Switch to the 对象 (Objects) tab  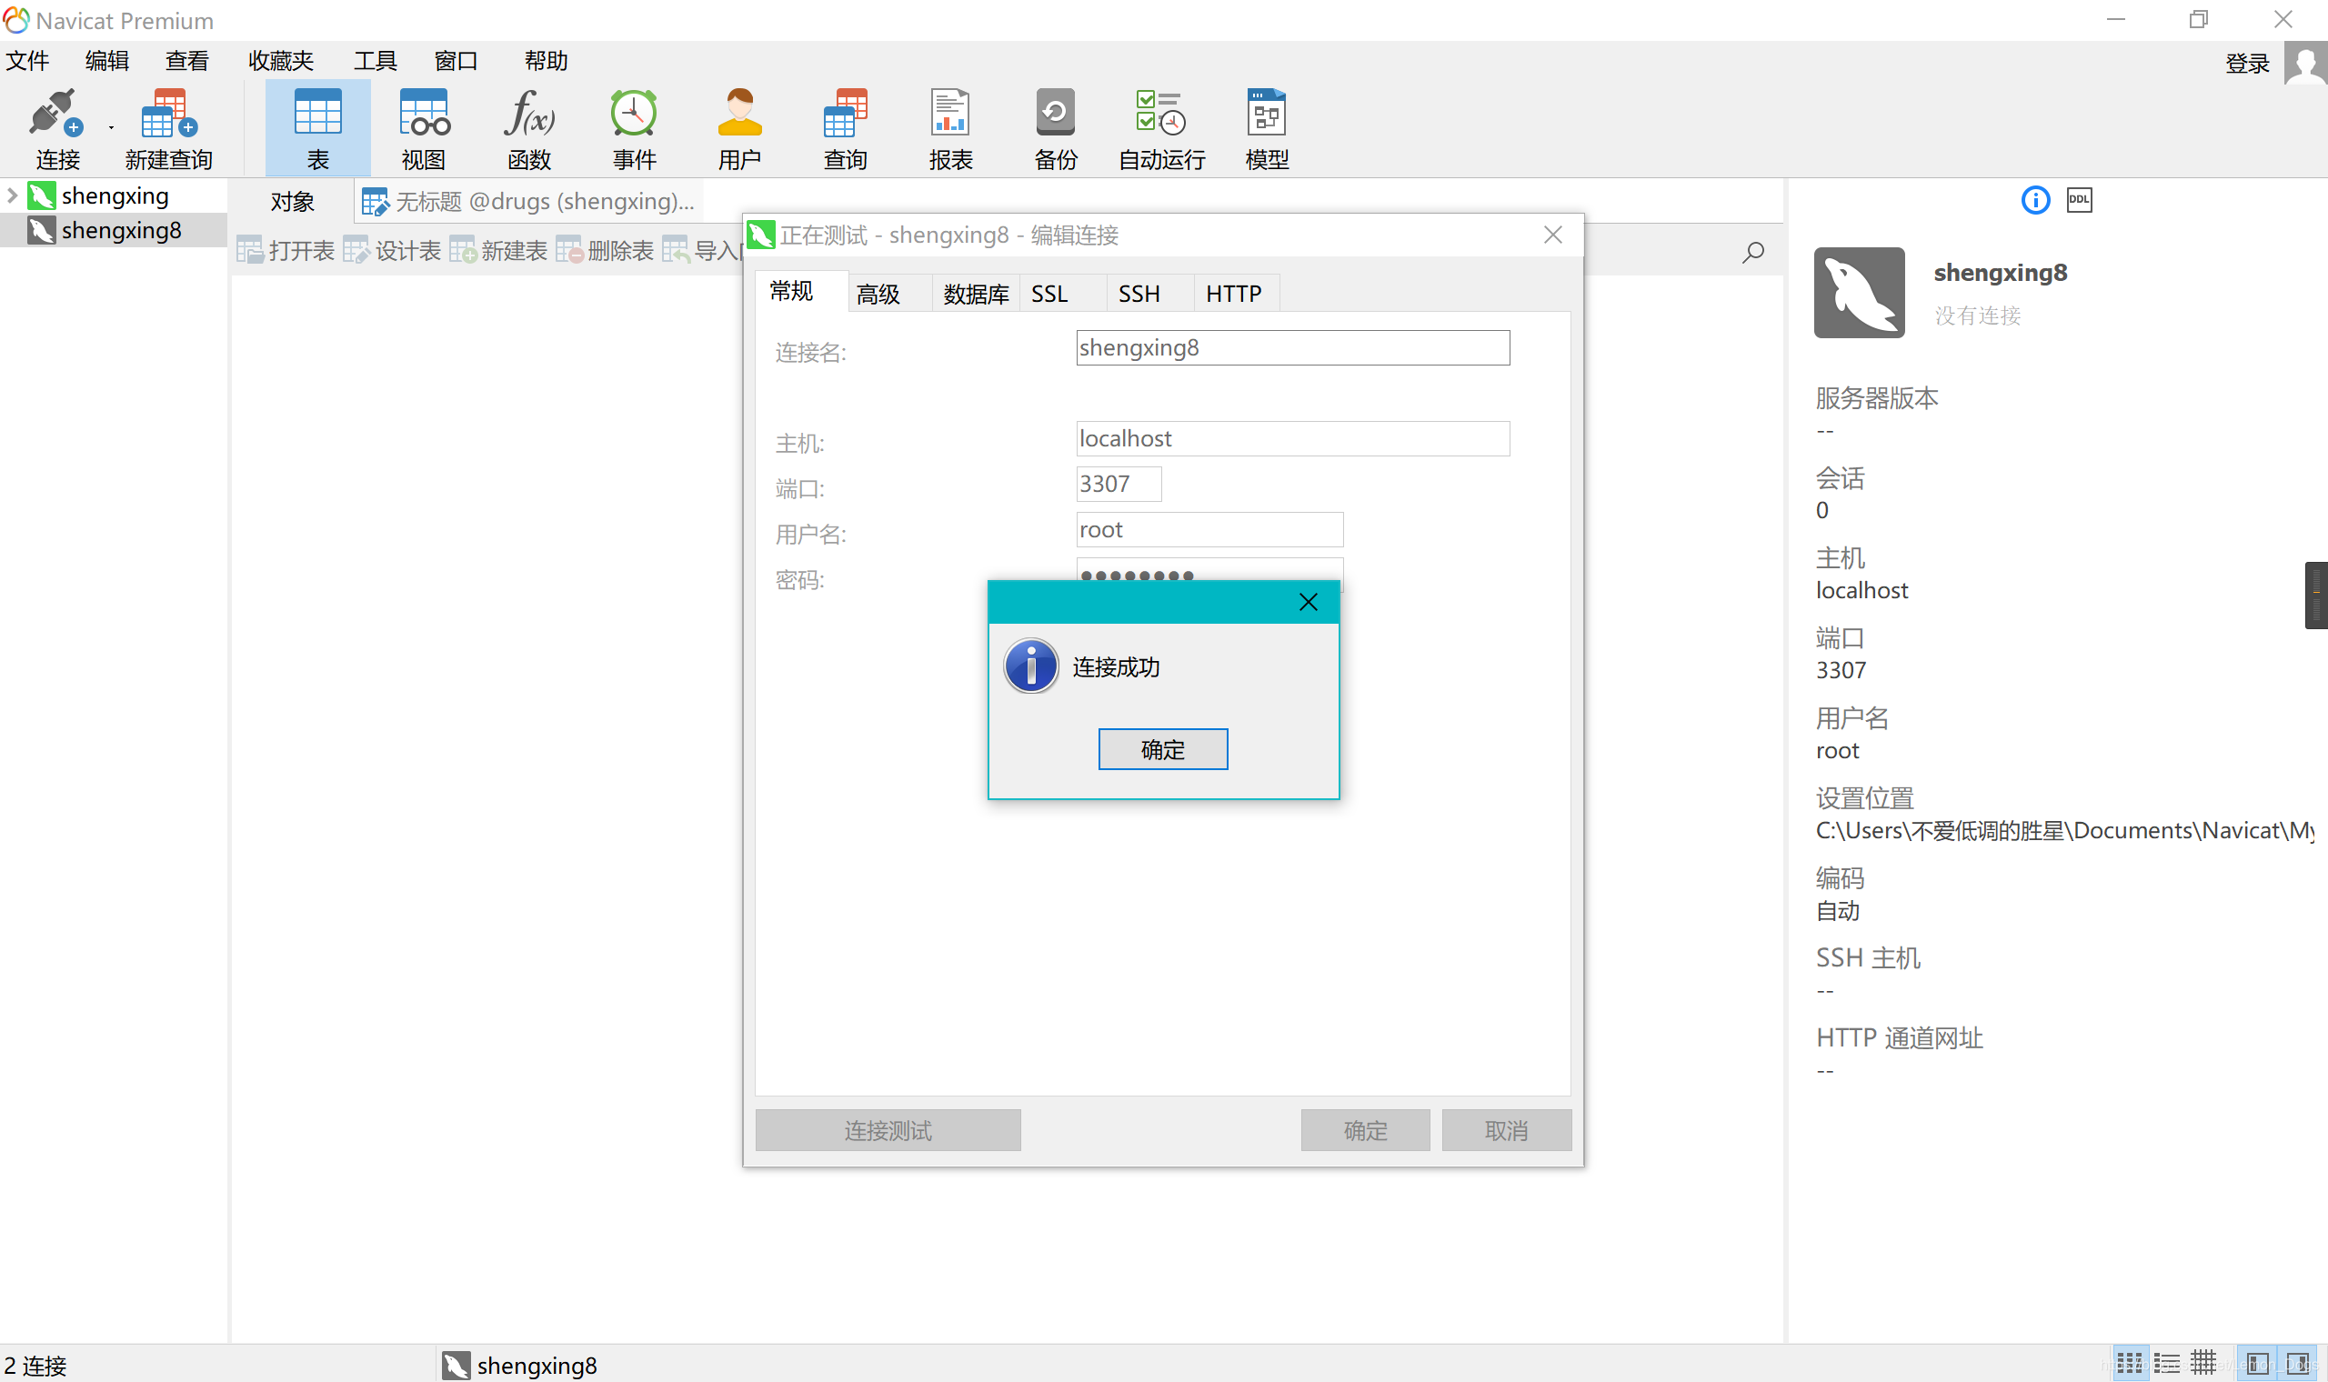click(293, 201)
